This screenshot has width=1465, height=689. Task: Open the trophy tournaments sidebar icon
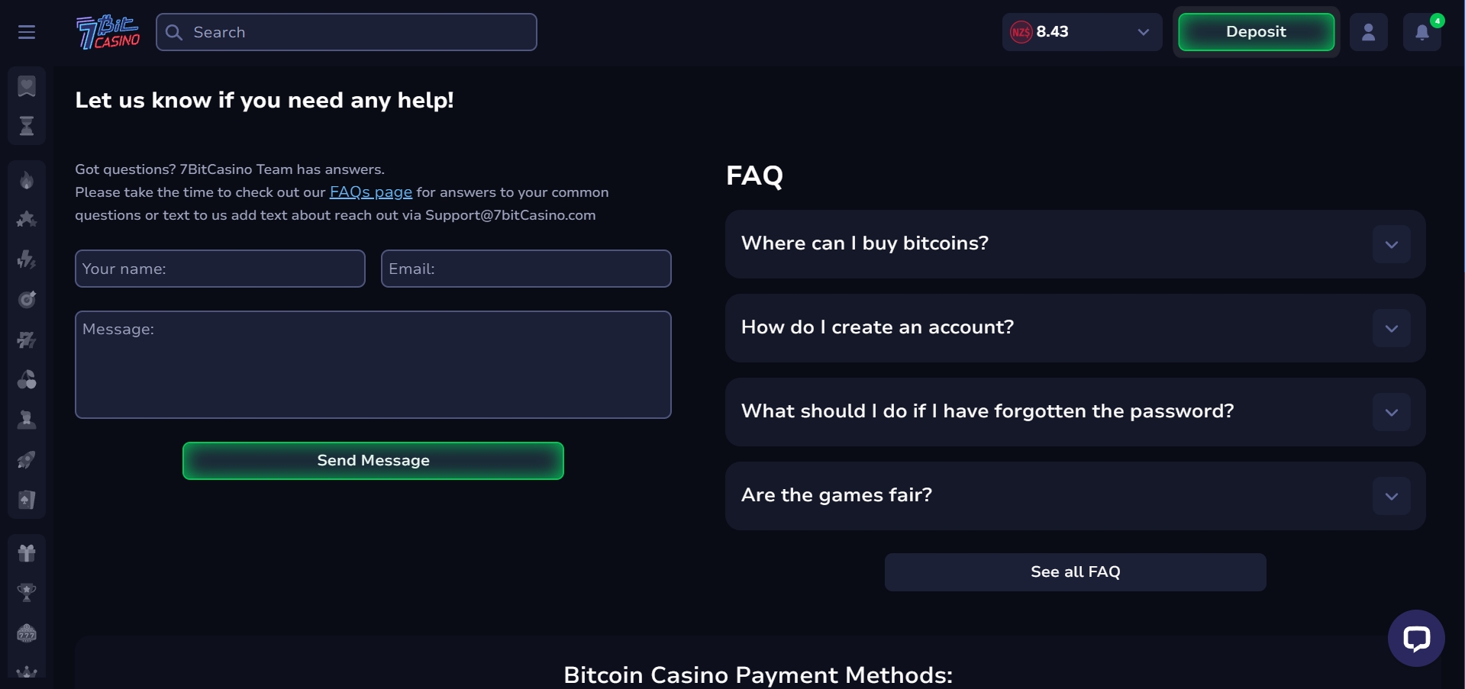(x=27, y=592)
